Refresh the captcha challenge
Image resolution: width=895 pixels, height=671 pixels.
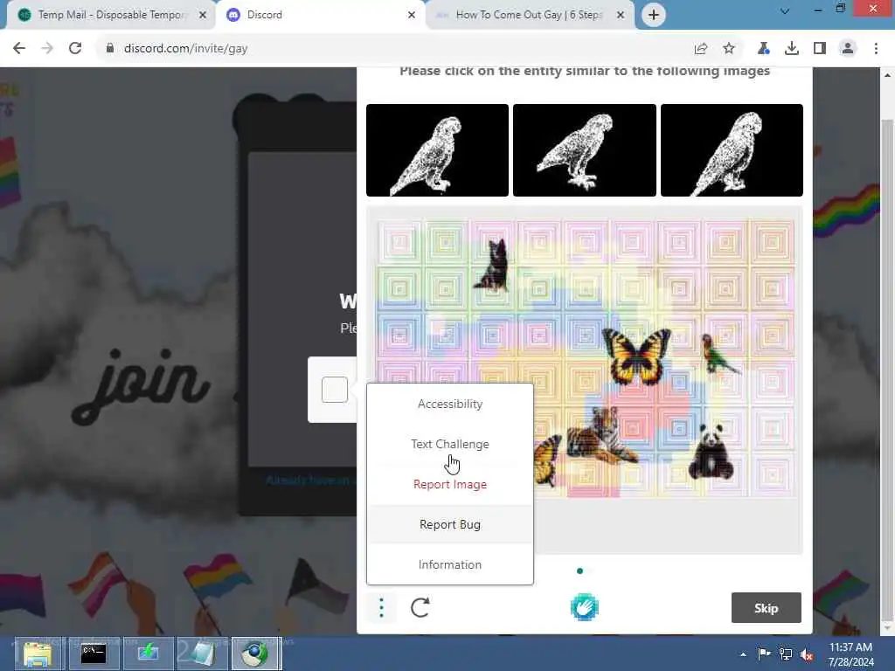tap(420, 608)
